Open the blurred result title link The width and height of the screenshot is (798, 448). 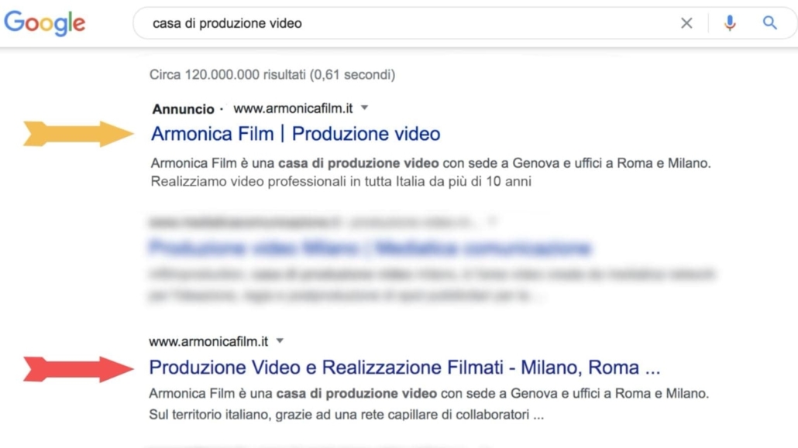370,248
